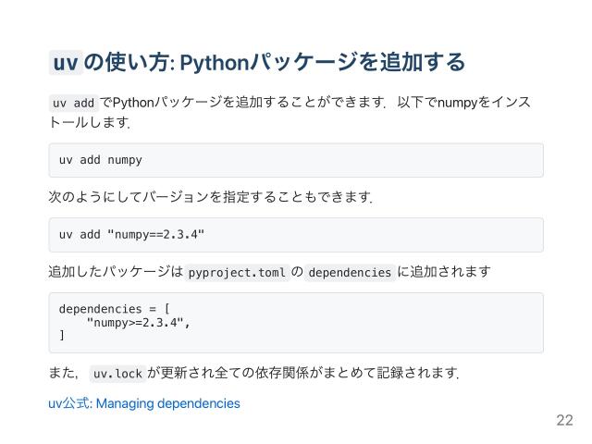
Task: Click the 'uv add "numpy==2.3.4"' code block
Action: click(x=131, y=234)
